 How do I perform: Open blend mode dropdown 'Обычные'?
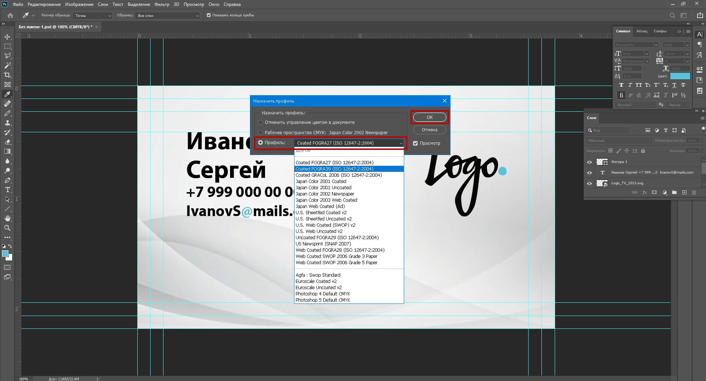(x=619, y=141)
